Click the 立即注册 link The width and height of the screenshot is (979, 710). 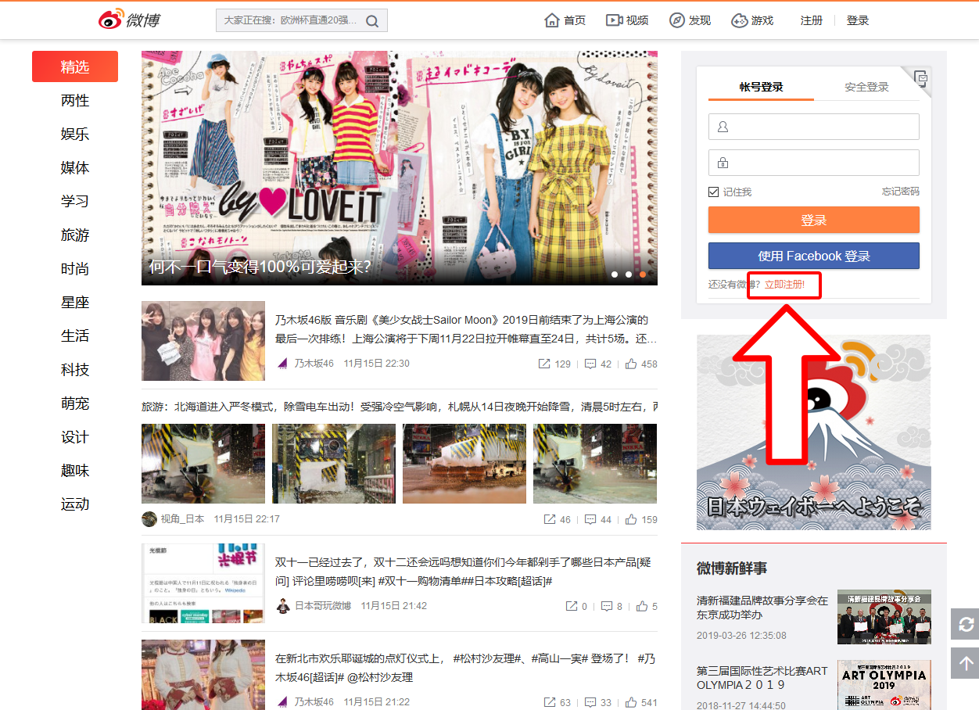coord(784,284)
